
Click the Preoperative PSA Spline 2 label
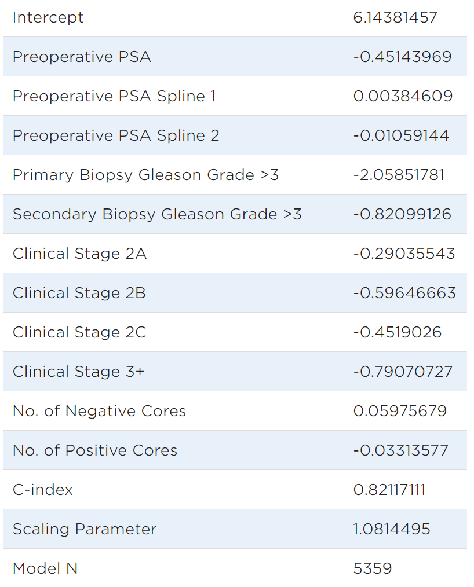click(116, 135)
